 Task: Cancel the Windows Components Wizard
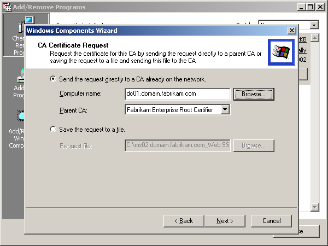point(271,221)
